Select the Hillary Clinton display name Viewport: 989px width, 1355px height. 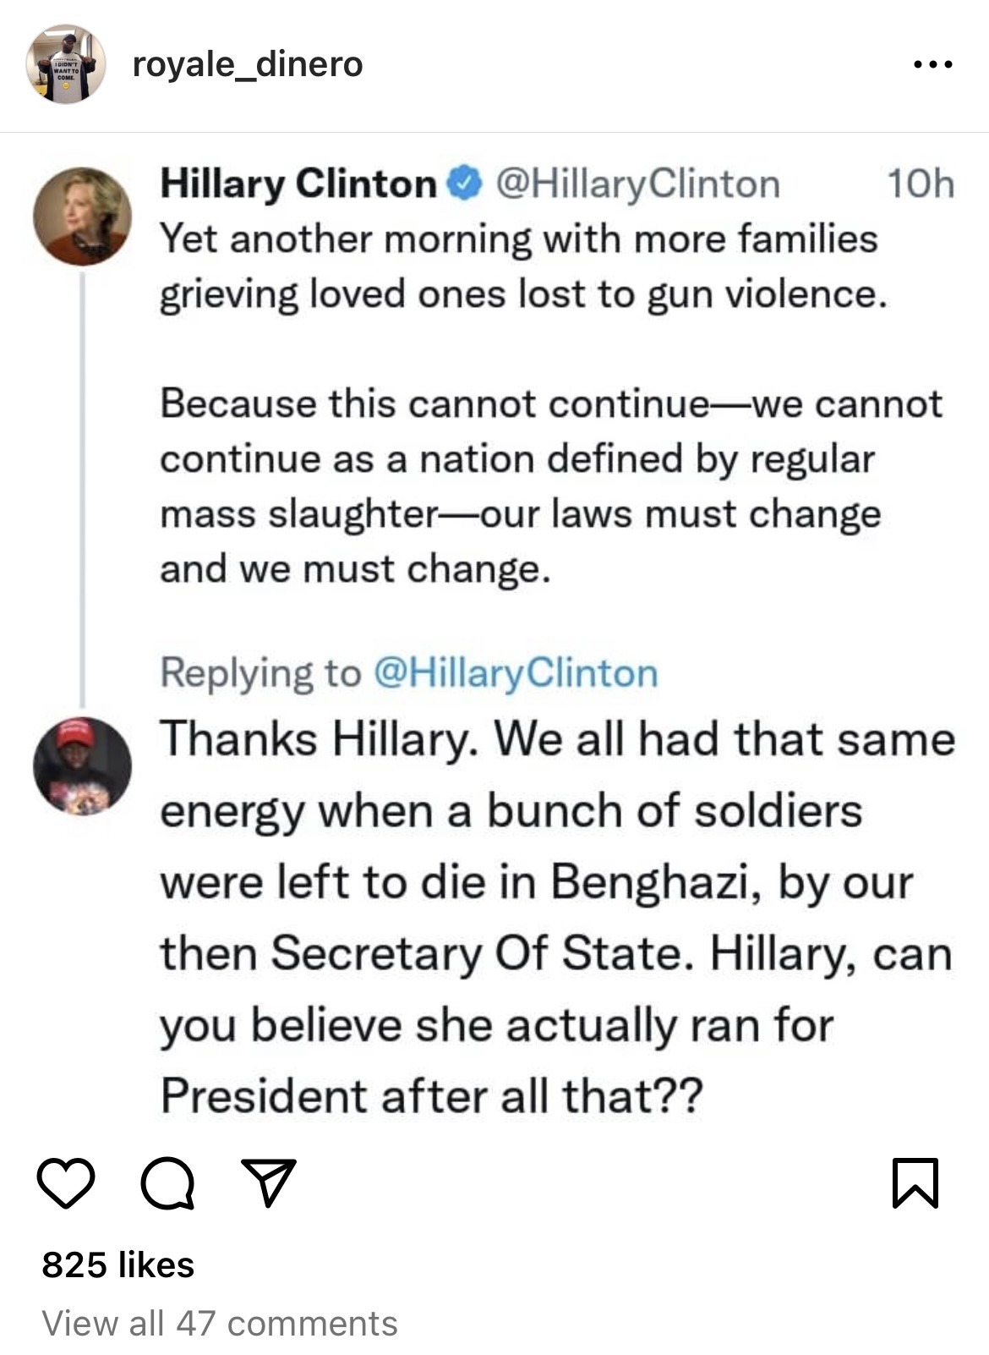(298, 184)
